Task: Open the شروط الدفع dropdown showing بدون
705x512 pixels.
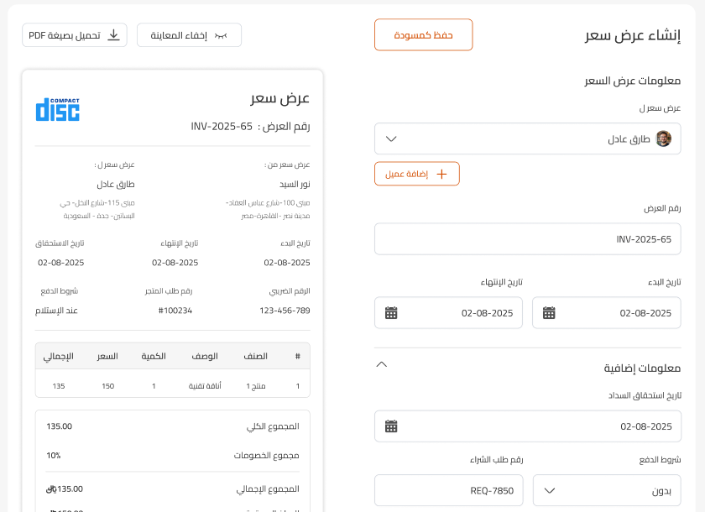Action: 607,490
